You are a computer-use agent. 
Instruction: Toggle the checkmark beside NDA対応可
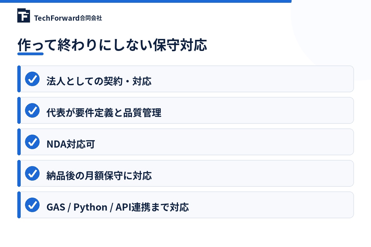[x=32, y=142]
